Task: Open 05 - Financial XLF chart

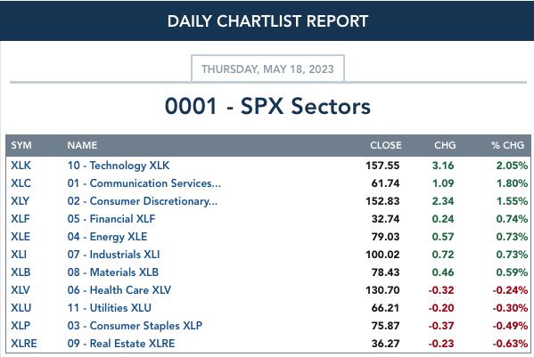Action: [111, 219]
